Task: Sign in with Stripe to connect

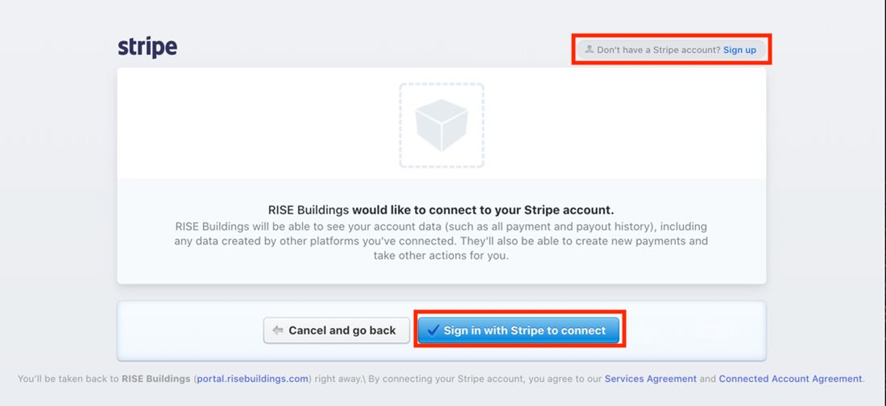Action: click(x=519, y=330)
